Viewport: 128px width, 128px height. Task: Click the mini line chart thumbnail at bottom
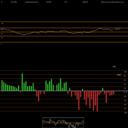(63, 123)
